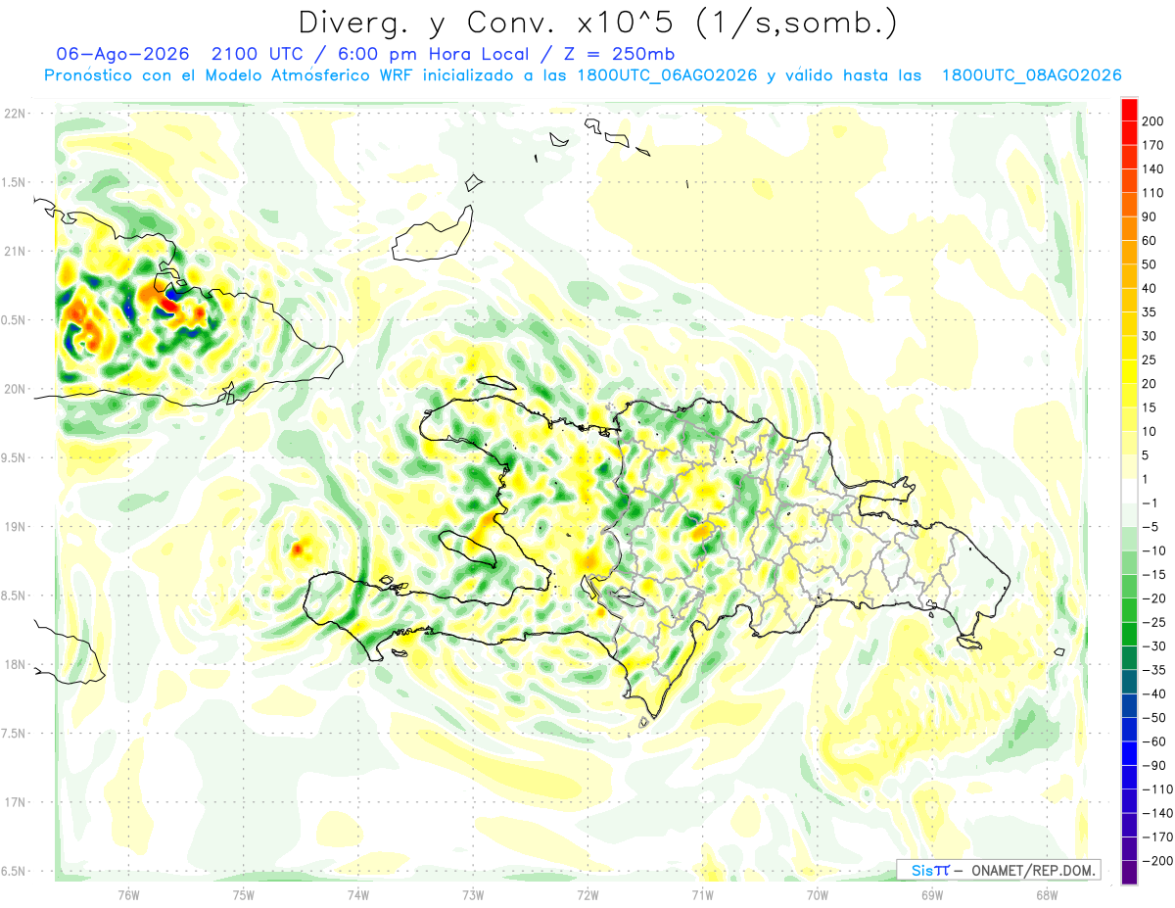
Task: Click the dark purple swatch at colorbar bottom
Action: [x=1129, y=872]
